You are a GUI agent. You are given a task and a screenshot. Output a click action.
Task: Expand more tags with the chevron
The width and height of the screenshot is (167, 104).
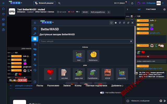(109, 12)
